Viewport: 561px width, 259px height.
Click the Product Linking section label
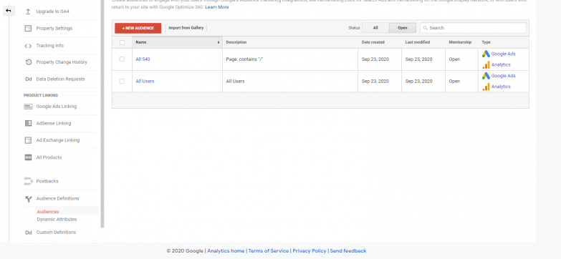41,95
